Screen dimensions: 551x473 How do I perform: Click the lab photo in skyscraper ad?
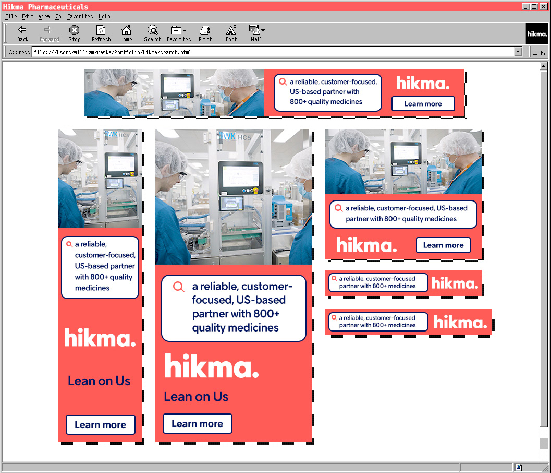(100, 179)
